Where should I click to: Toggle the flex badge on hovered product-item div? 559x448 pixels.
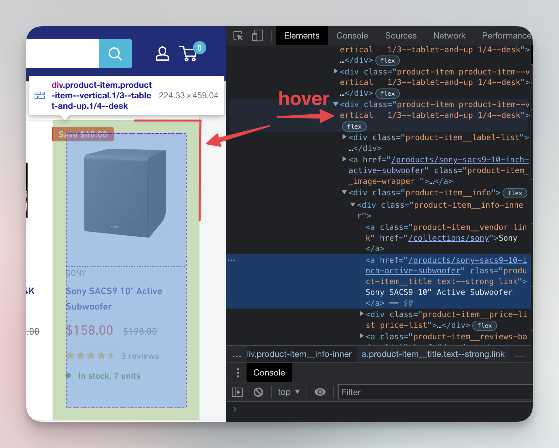tap(354, 126)
